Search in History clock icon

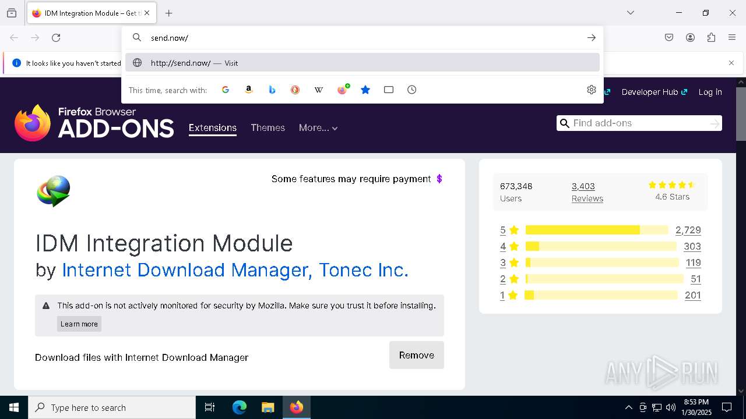point(412,90)
